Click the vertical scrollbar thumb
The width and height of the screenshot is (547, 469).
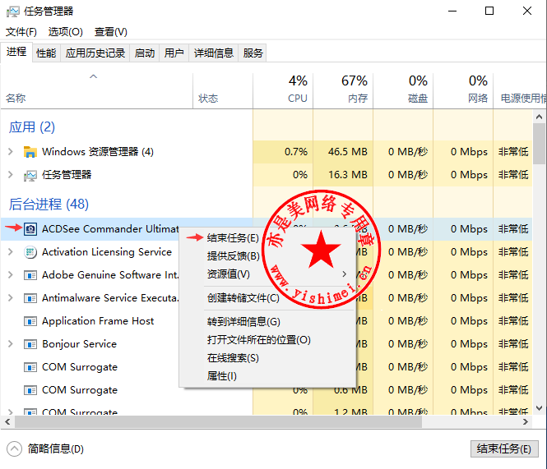(x=540, y=144)
